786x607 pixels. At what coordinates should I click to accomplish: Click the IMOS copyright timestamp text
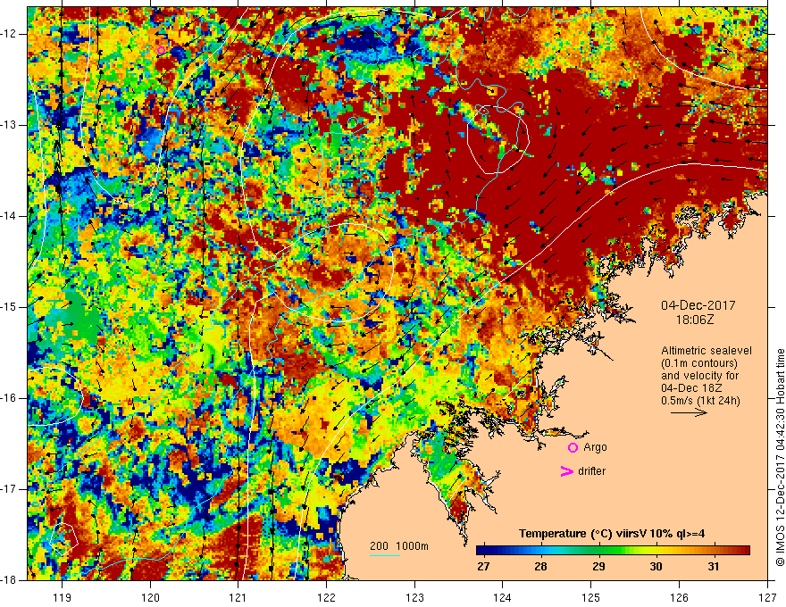click(780, 458)
